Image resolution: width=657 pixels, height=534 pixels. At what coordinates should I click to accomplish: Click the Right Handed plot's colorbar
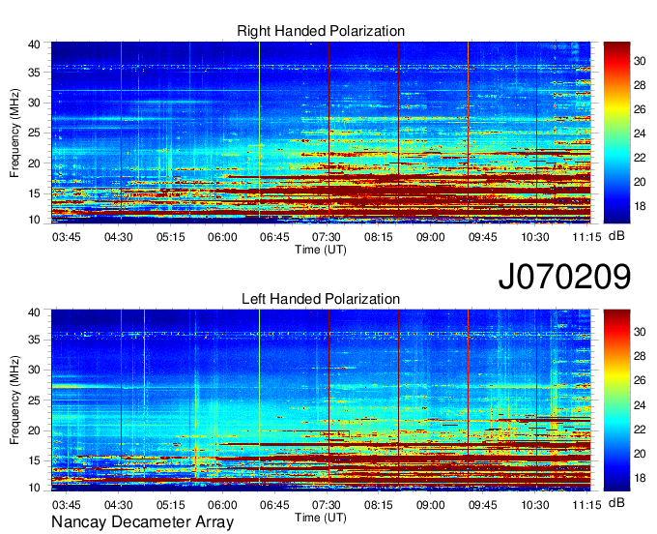(x=616, y=133)
